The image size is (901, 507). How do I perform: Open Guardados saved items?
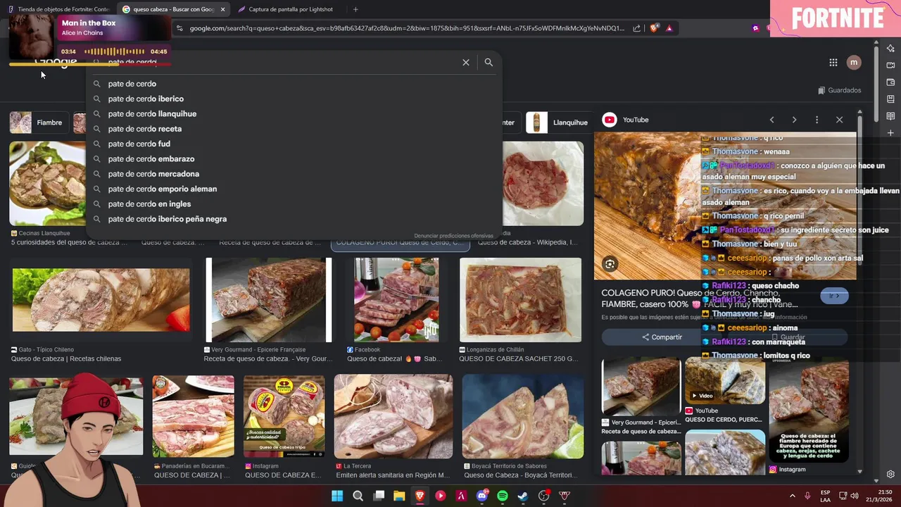[840, 90]
